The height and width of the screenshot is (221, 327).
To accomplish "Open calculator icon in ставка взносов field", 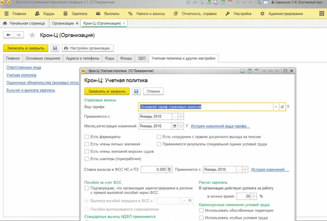I will 169,169.
